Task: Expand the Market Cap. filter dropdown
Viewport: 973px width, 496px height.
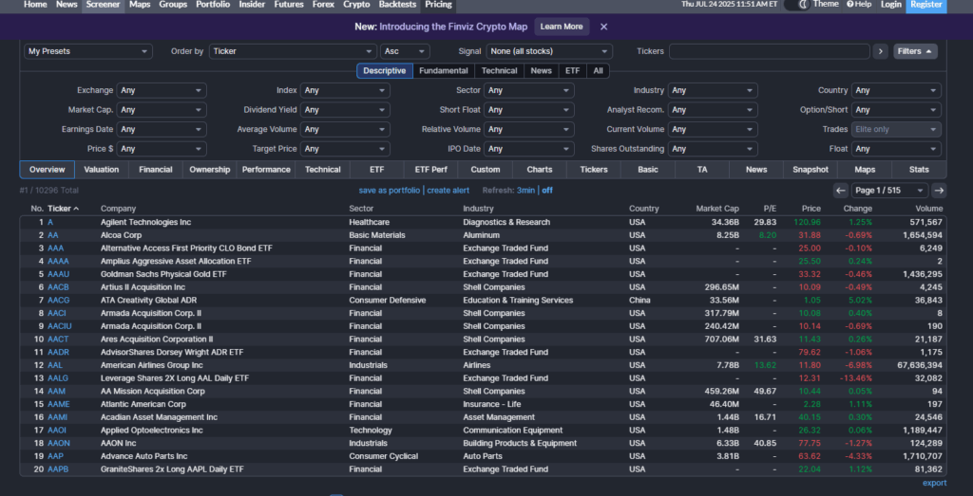Action: [x=161, y=110]
